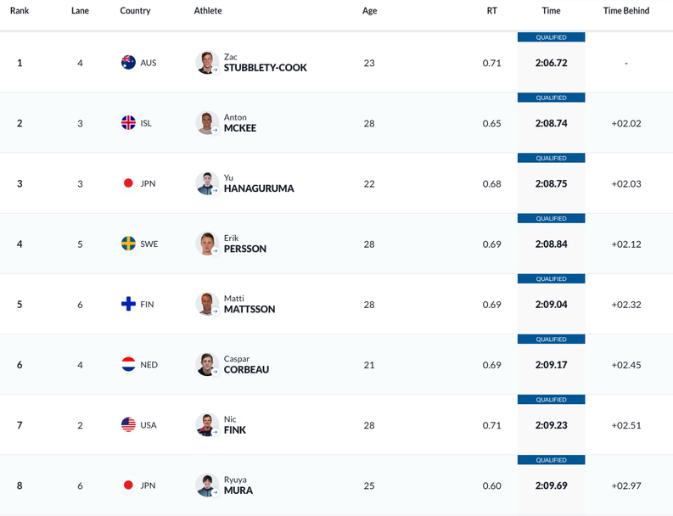Click Japan flag in Hanaguruma's row

point(128,183)
